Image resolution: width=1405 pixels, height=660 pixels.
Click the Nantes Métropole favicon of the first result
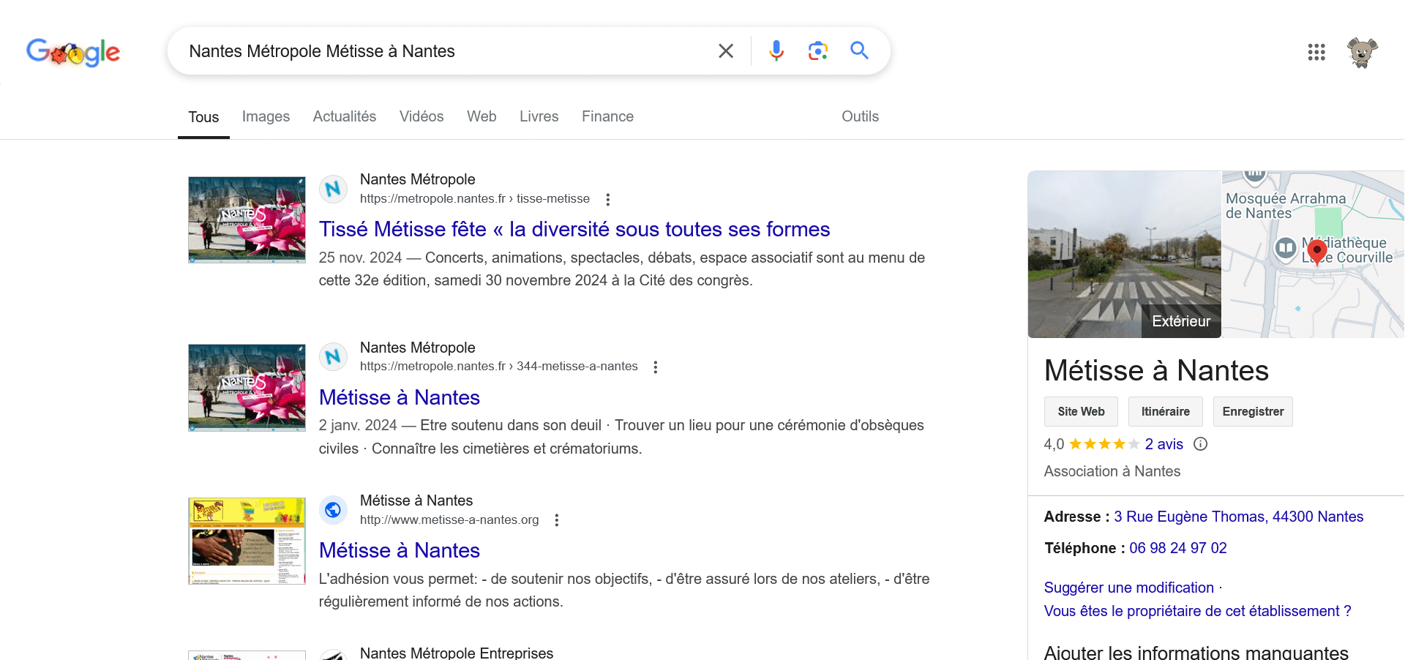(333, 190)
